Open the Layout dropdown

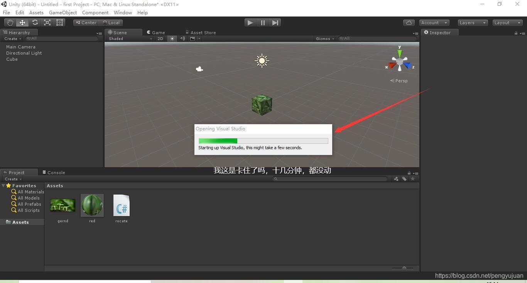click(508, 23)
